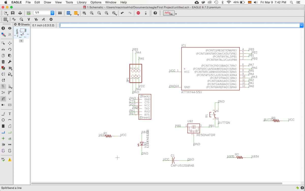Select the Move tool
The height and width of the screenshot is (191, 305).
tap(10, 43)
